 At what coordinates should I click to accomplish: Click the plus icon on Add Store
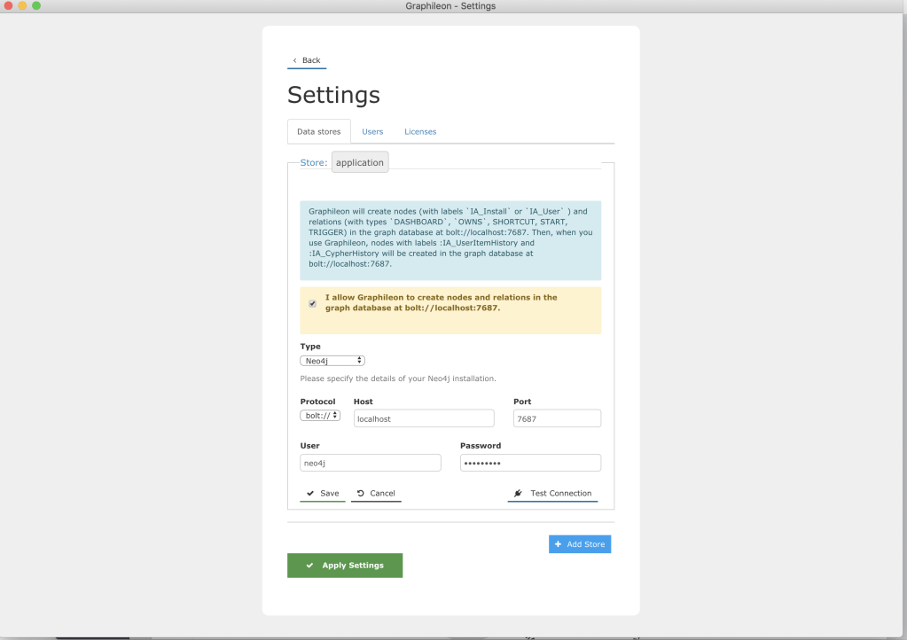click(558, 543)
